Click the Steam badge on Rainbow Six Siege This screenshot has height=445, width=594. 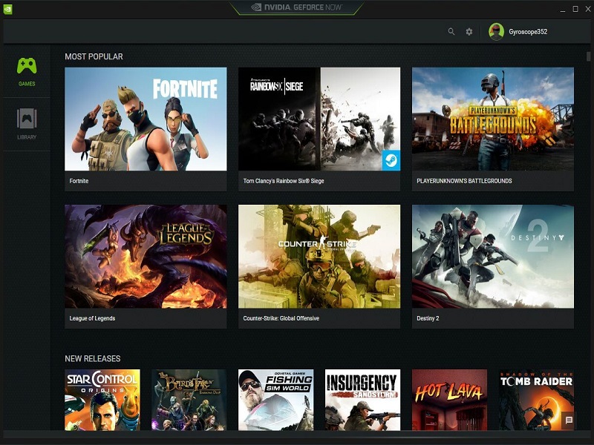click(391, 160)
